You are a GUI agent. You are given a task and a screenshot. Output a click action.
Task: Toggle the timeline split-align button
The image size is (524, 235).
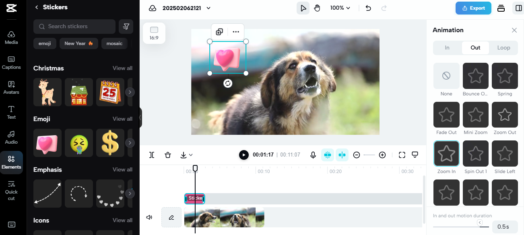pyautogui.click(x=342, y=155)
